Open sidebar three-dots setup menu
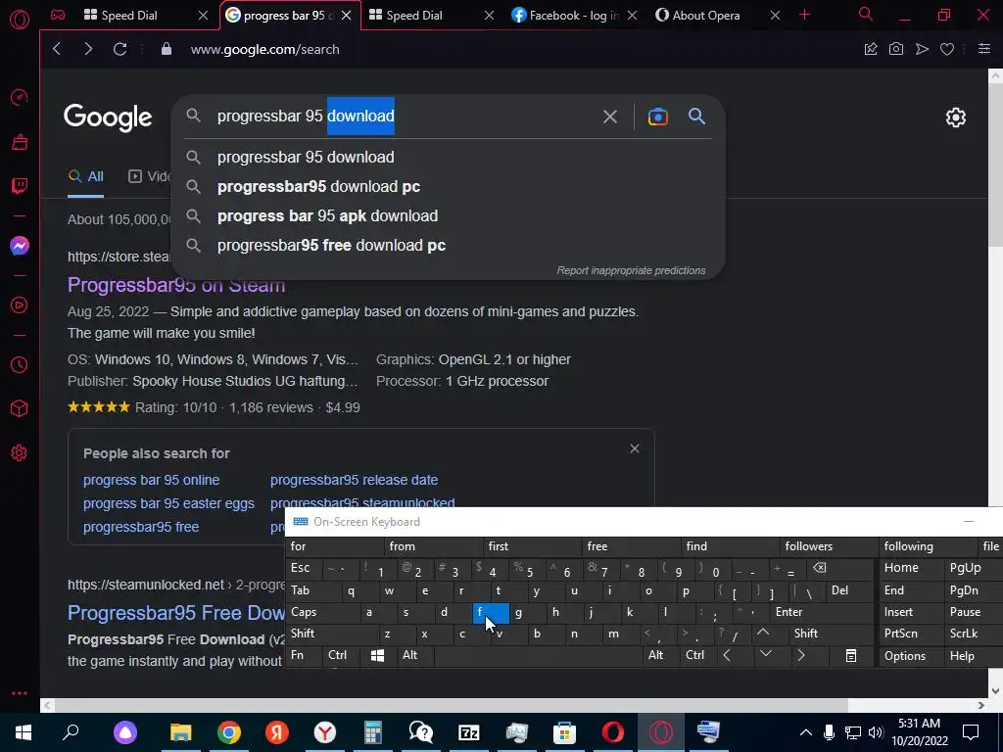Screen dimensions: 1003x752 20,693
